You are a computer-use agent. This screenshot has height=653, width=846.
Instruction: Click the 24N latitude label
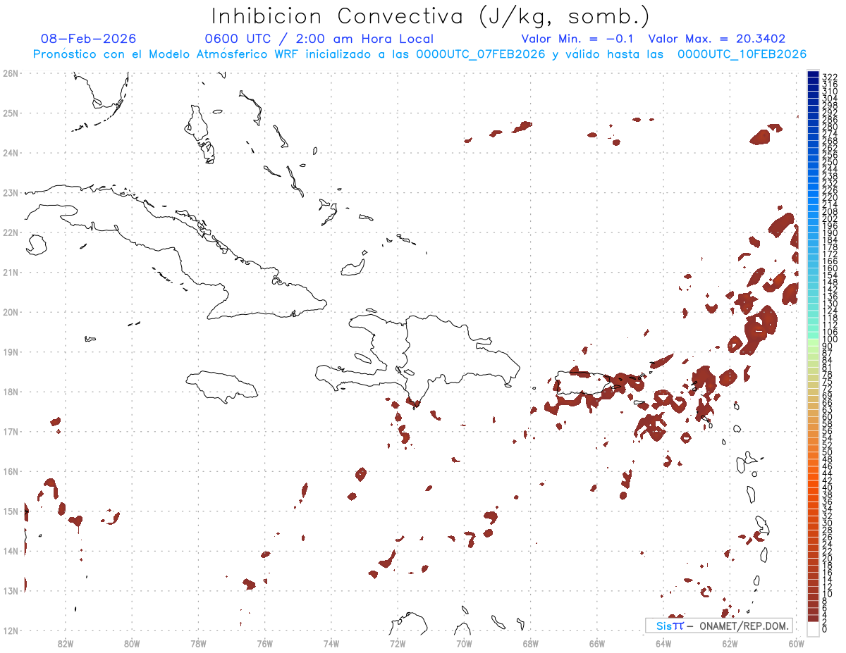click(10, 153)
